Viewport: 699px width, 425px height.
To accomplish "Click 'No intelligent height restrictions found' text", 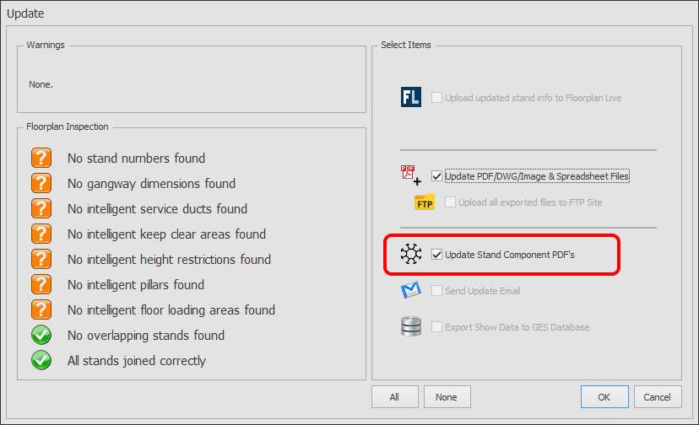I will (170, 259).
